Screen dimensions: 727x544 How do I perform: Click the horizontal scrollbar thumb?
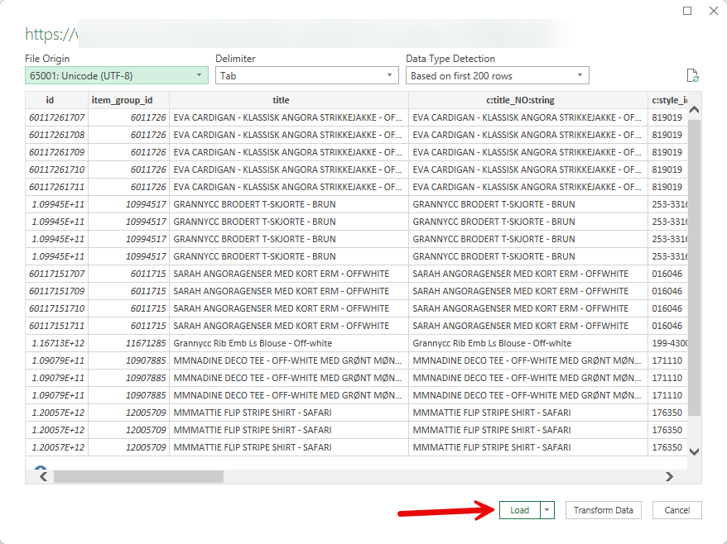138,477
